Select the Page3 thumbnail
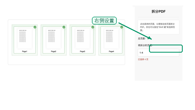 click(x=82, y=40)
